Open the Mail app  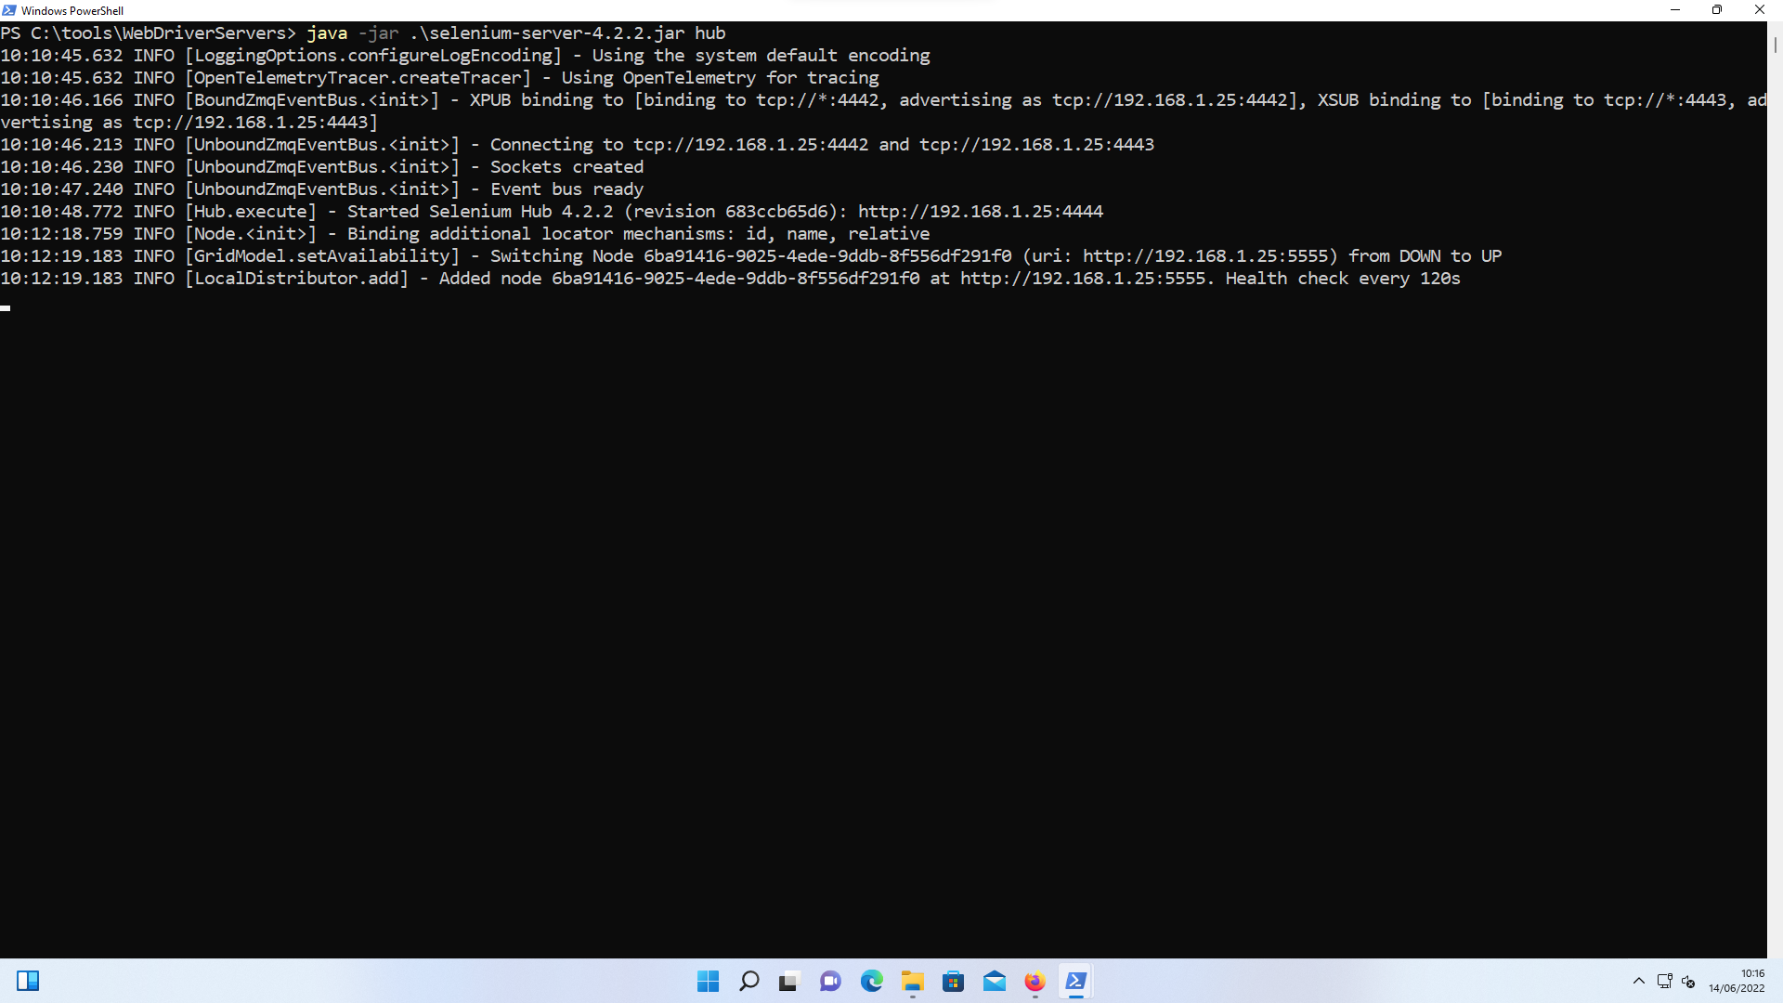pos(994,981)
